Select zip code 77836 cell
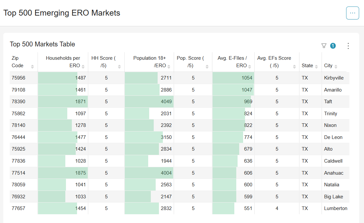The height and width of the screenshot is (223, 364). click(23, 161)
